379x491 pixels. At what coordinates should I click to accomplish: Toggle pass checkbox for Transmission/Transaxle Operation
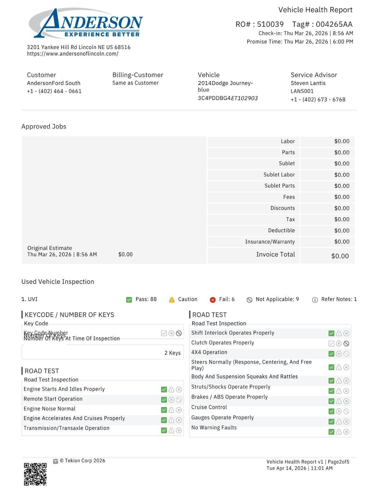pyautogui.click(x=164, y=431)
